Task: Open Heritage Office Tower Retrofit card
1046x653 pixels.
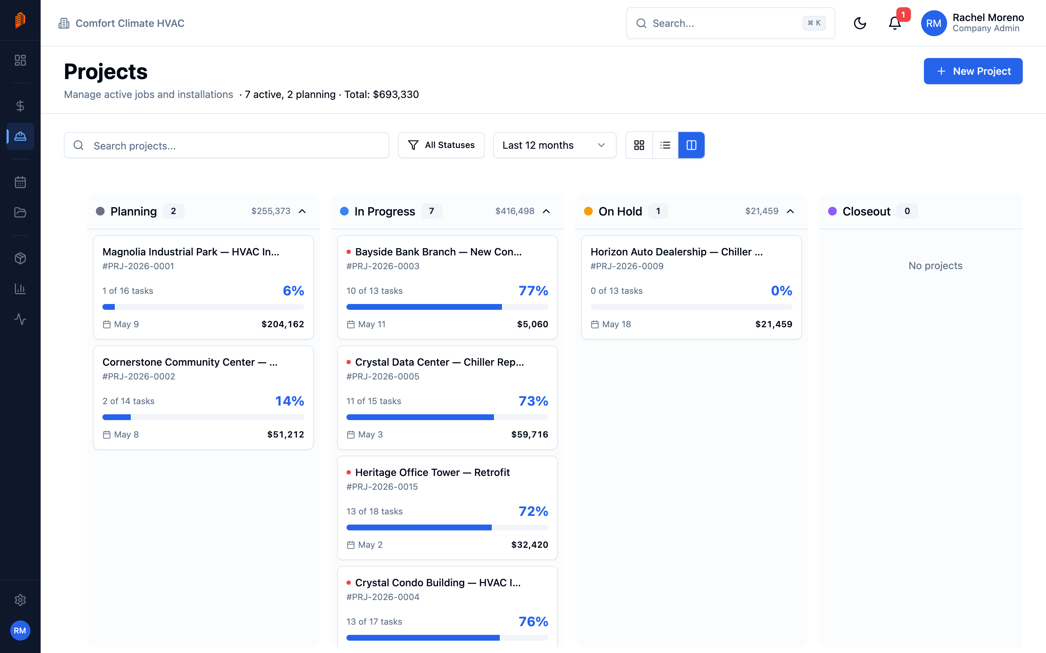Action: [x=447, y=508]
